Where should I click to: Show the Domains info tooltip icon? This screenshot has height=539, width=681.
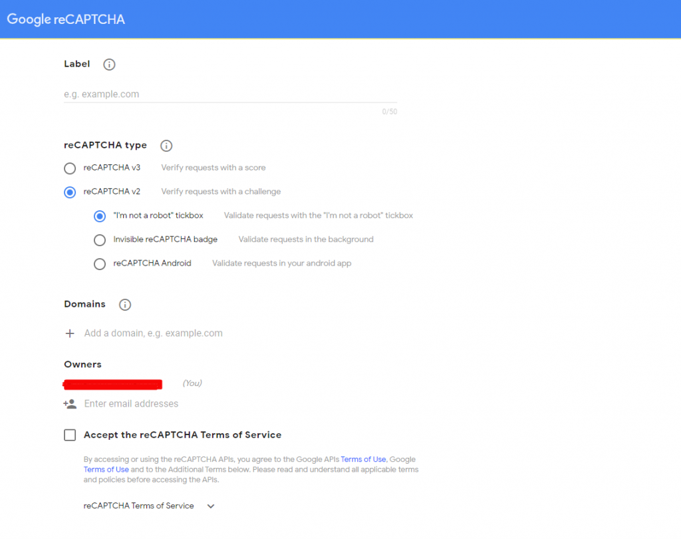tap(125, 305)
